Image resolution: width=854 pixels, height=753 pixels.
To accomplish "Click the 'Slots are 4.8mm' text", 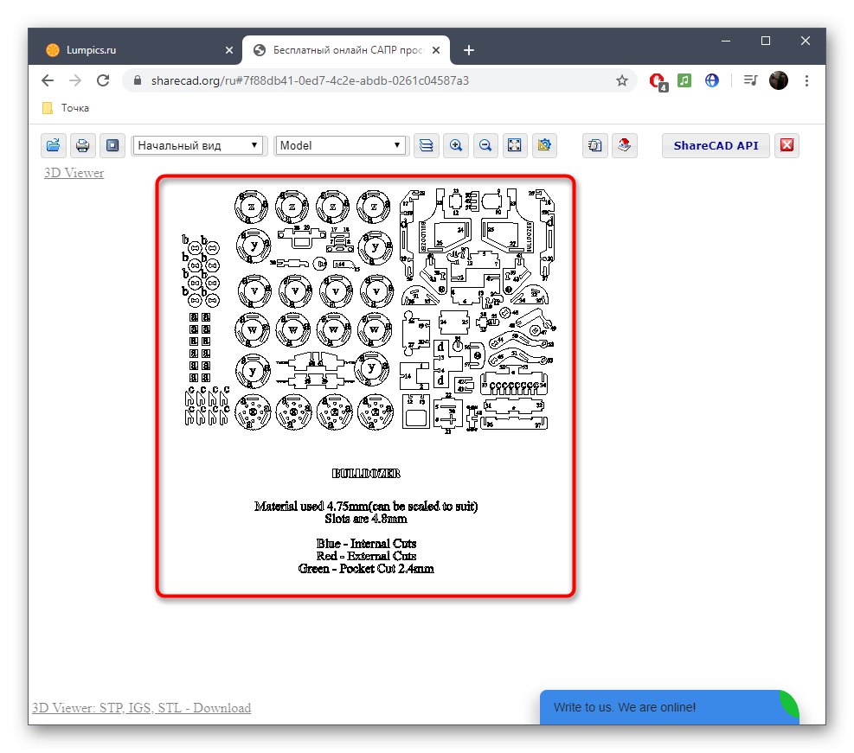I will [x=366, y=519].
